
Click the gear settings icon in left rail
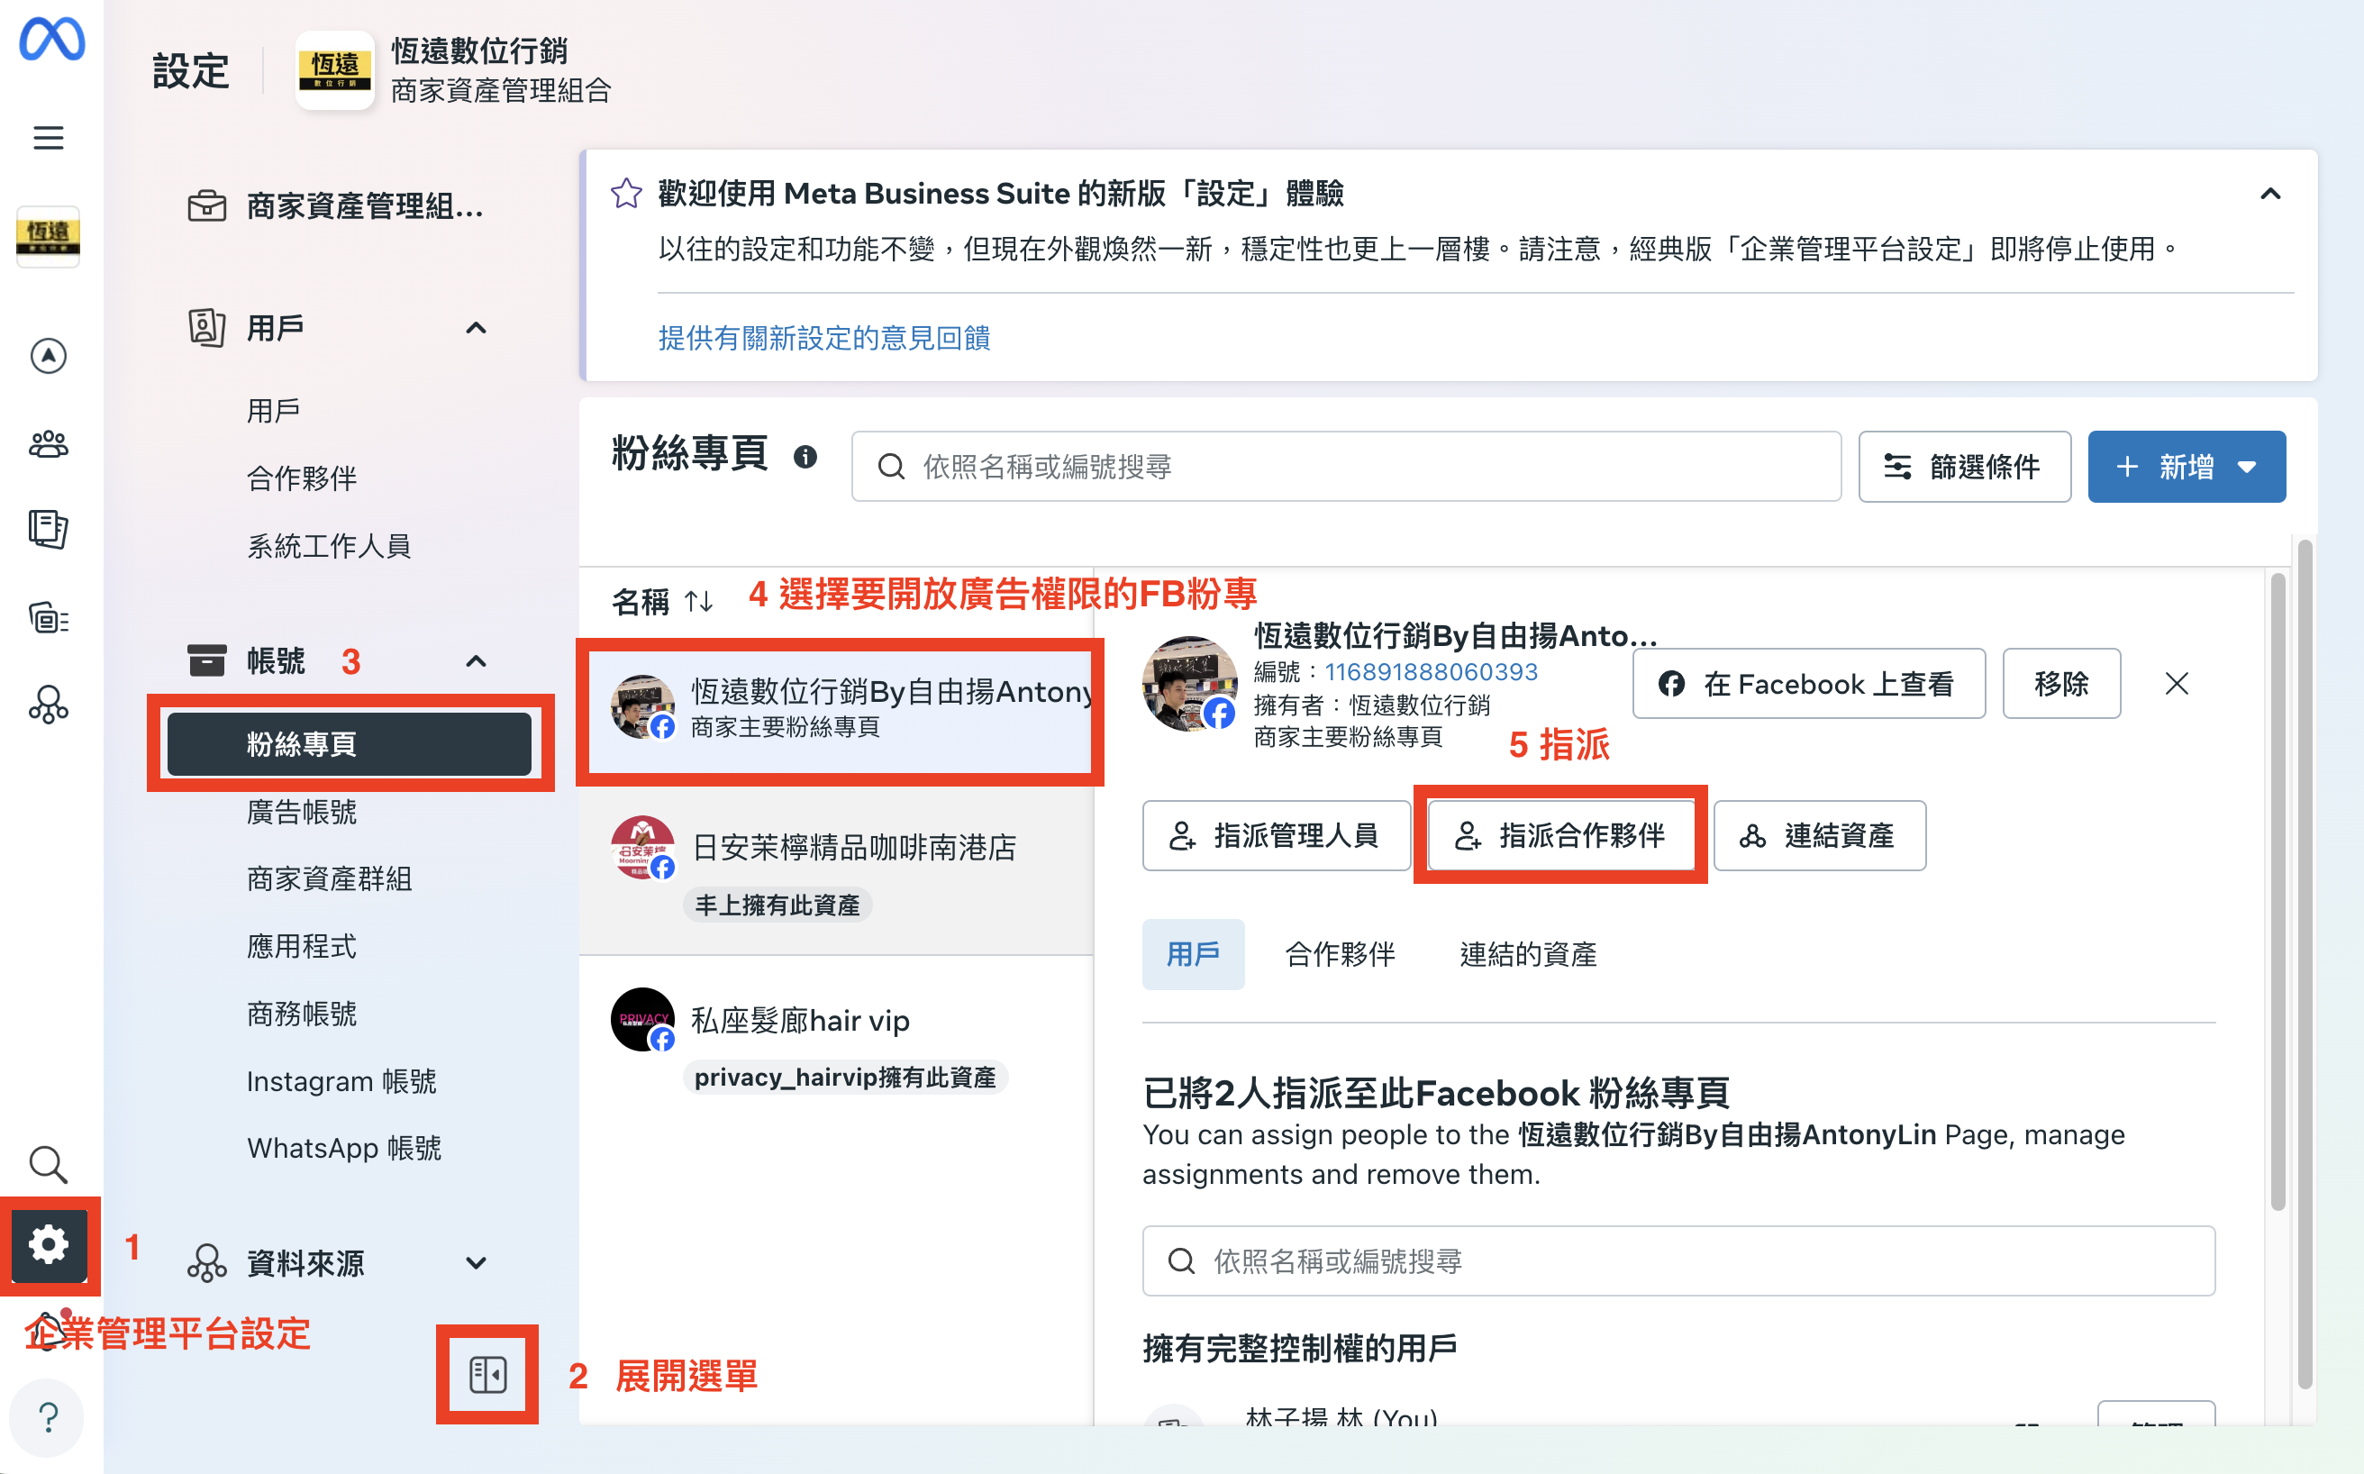[x=48, y=1244]
